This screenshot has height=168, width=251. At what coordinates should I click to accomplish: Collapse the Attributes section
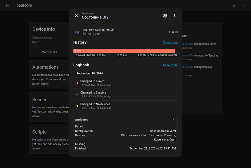click(174, 120)
